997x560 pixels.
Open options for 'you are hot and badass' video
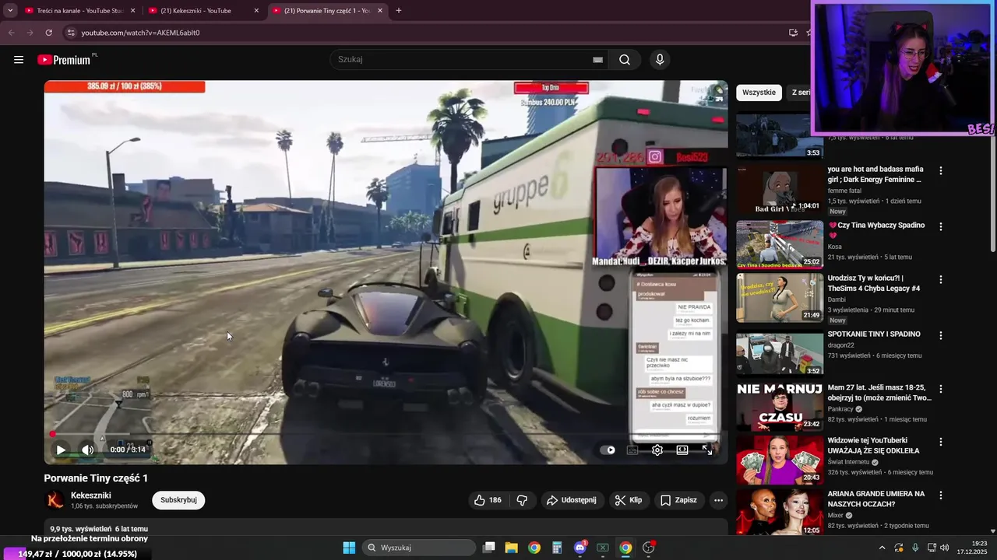(940, 170)
